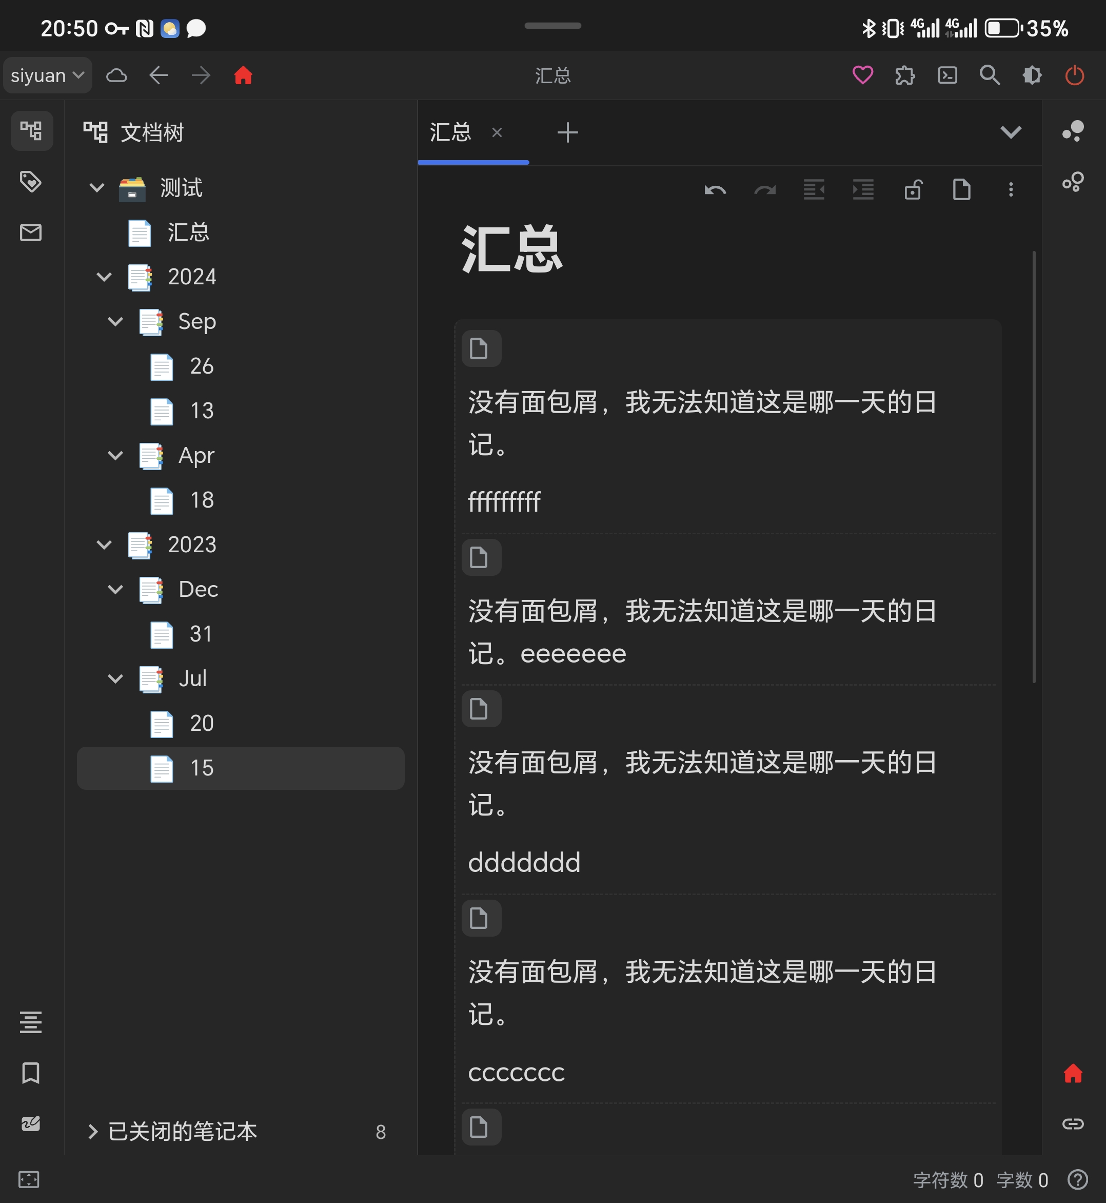Image resolution: width=1106 pixels, height=1203 pixels.
Task: Open the document tree panel icon
Action: click(32, 130)
